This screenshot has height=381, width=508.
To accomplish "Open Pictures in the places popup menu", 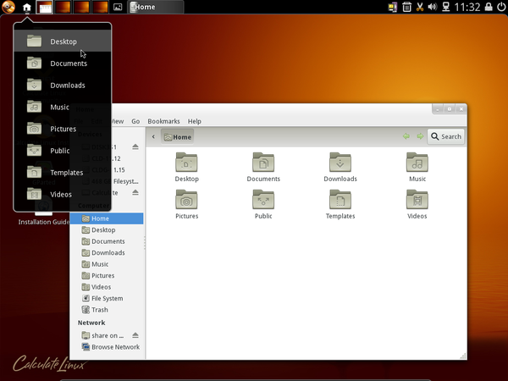I will coord(62,129).
